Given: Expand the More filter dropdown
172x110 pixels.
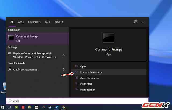Looking at the screenshot, I should point(59,22).
